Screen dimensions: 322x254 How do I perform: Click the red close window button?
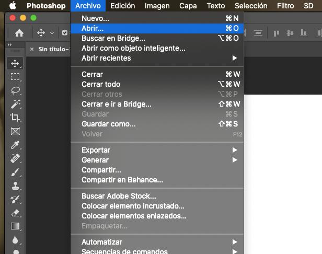click(13, 18)
